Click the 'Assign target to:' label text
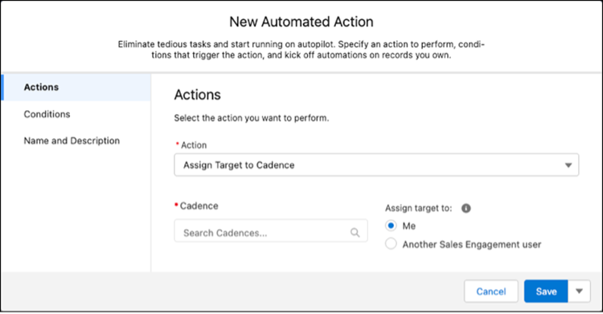Screen dimensions: 603x314 pos(418,208)
